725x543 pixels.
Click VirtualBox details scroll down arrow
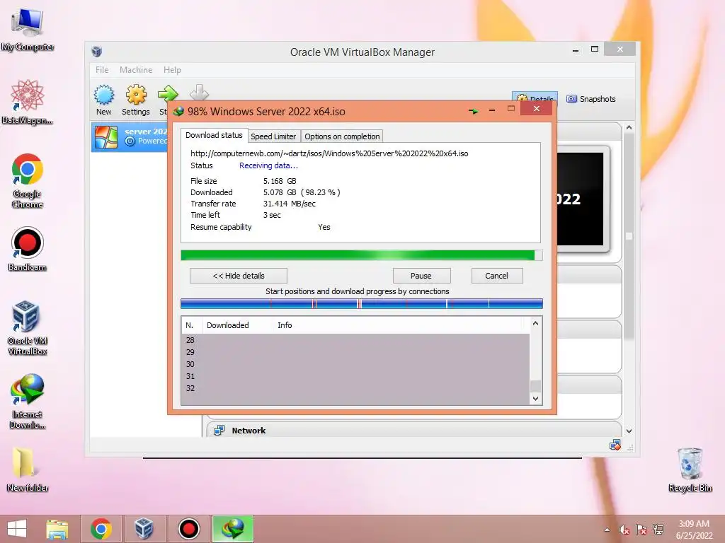(x=629, y=431)
